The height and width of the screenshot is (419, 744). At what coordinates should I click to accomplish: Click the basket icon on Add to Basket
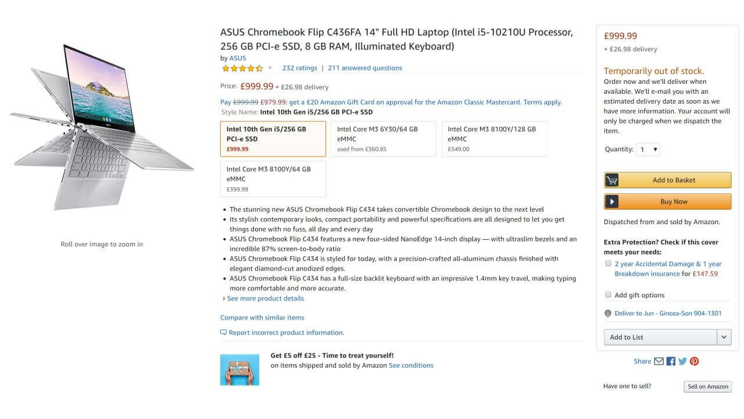(x=611, y=180)
